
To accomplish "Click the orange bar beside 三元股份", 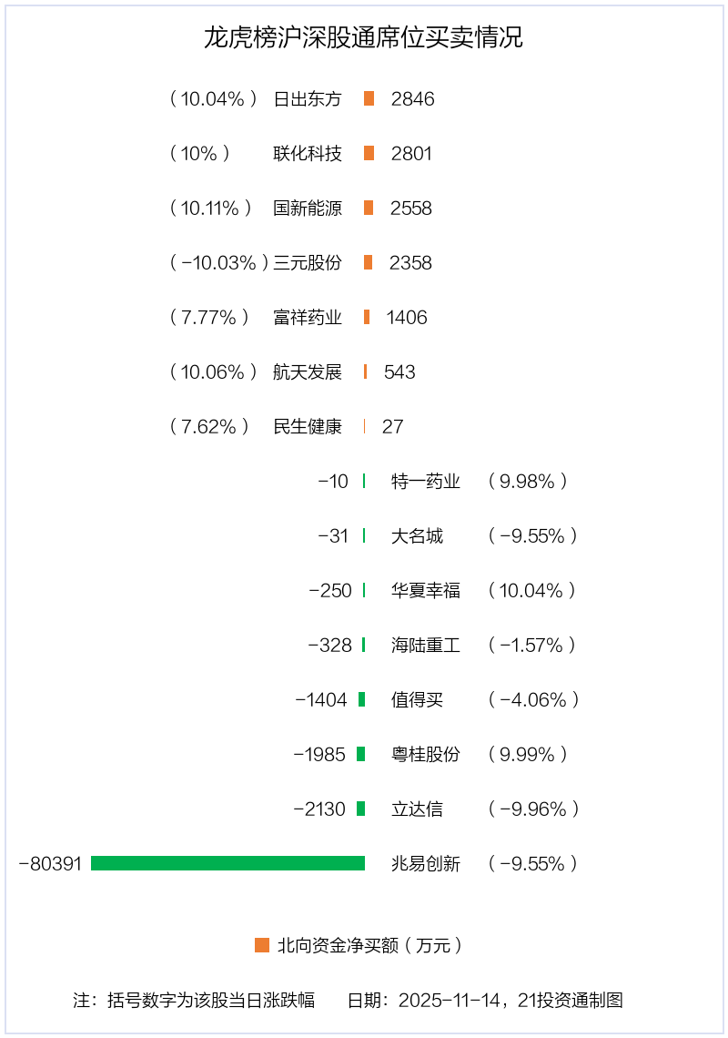I will [368, 262].
